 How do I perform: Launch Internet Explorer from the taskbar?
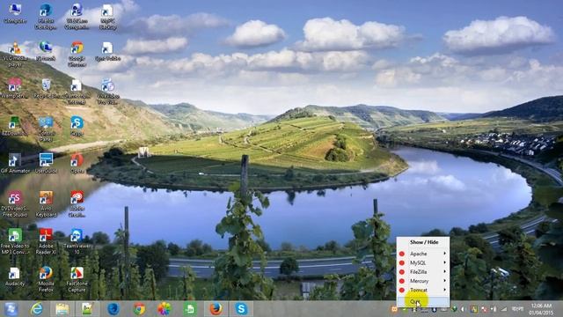pos(37,309)
